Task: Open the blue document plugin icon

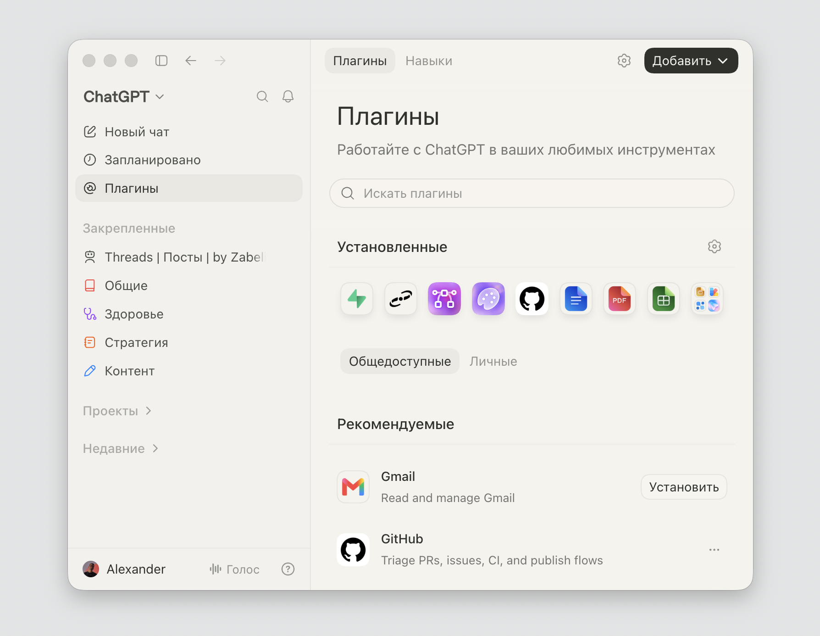Action: tap(576, 299)
